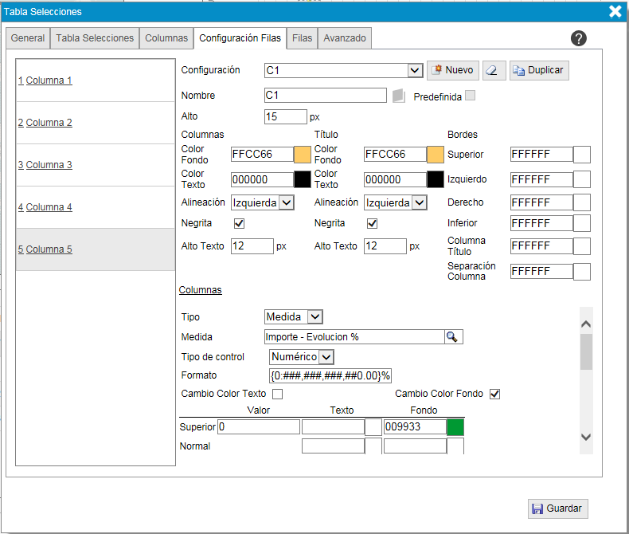The height and width of the screenshot is (534, 629).
Task: Click the Duplicar button
Action: click(539, 70)
